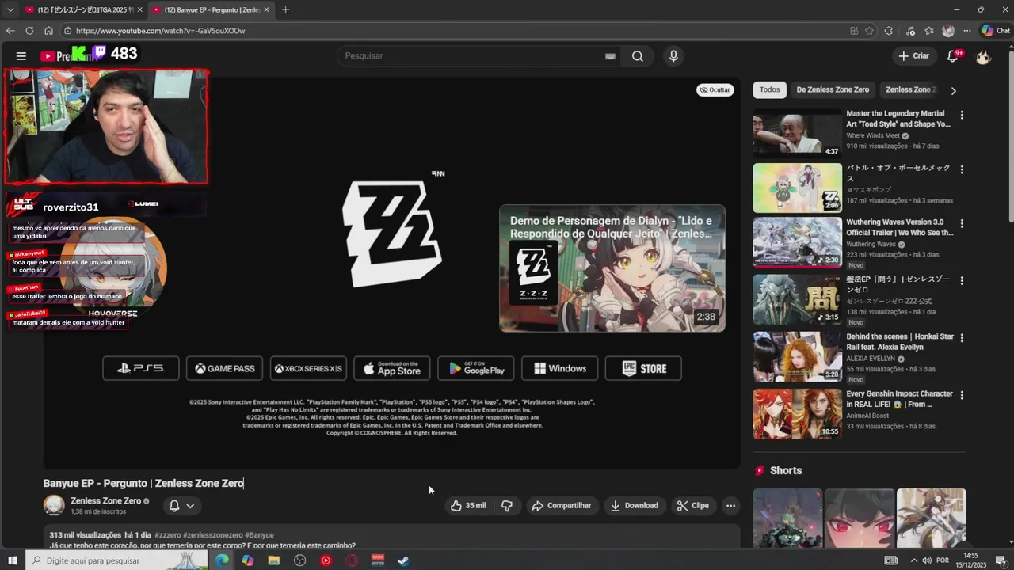This screenshot has width=1014, height=570.
Task: Select the De Zenless Zone Zero chip
Action: tap(833, 89)
